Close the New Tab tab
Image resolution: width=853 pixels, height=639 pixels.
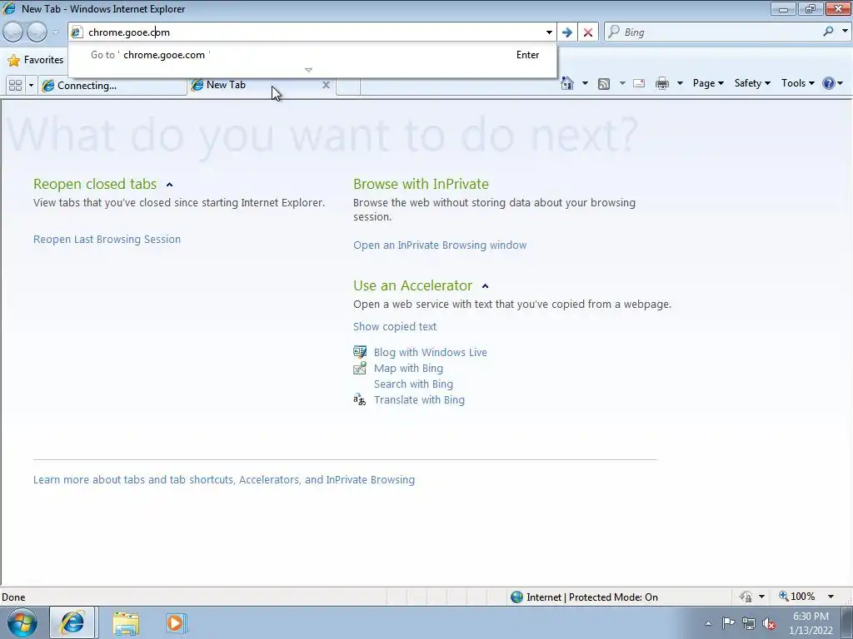[x=326, y=85]
